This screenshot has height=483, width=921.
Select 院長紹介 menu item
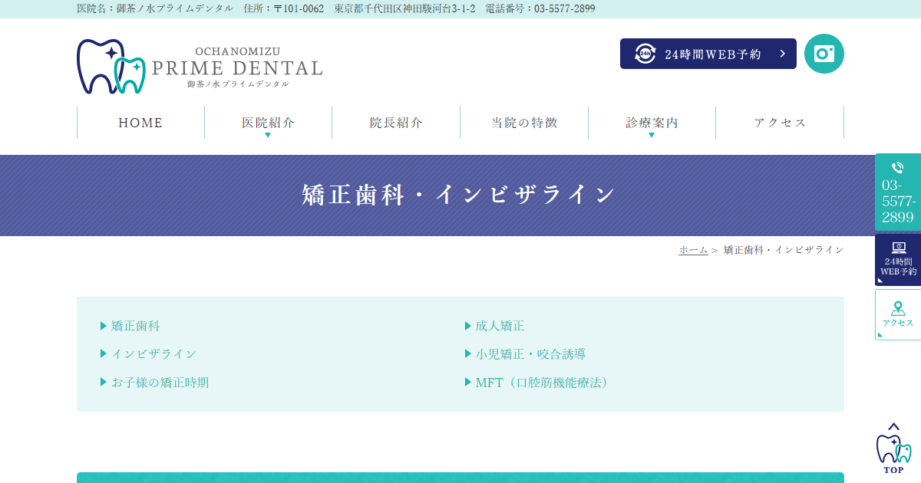pyautogui.click(x=396, y=123)
